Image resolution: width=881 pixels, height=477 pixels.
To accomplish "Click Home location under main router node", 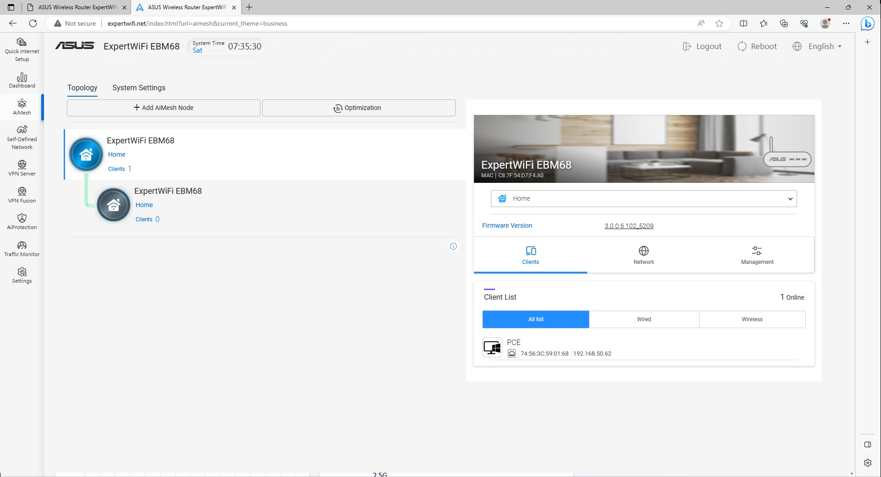I will point(116,154).
